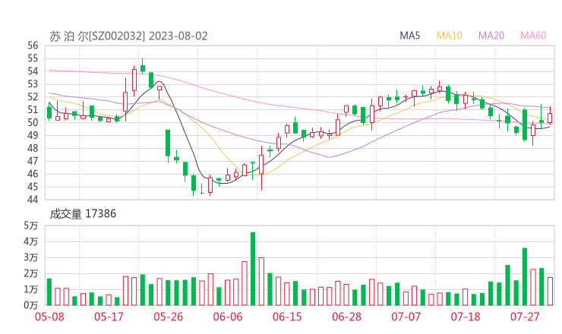Click the 1万 volume axis label
This screenshot has height=334, width=562.
coord(31,289)
